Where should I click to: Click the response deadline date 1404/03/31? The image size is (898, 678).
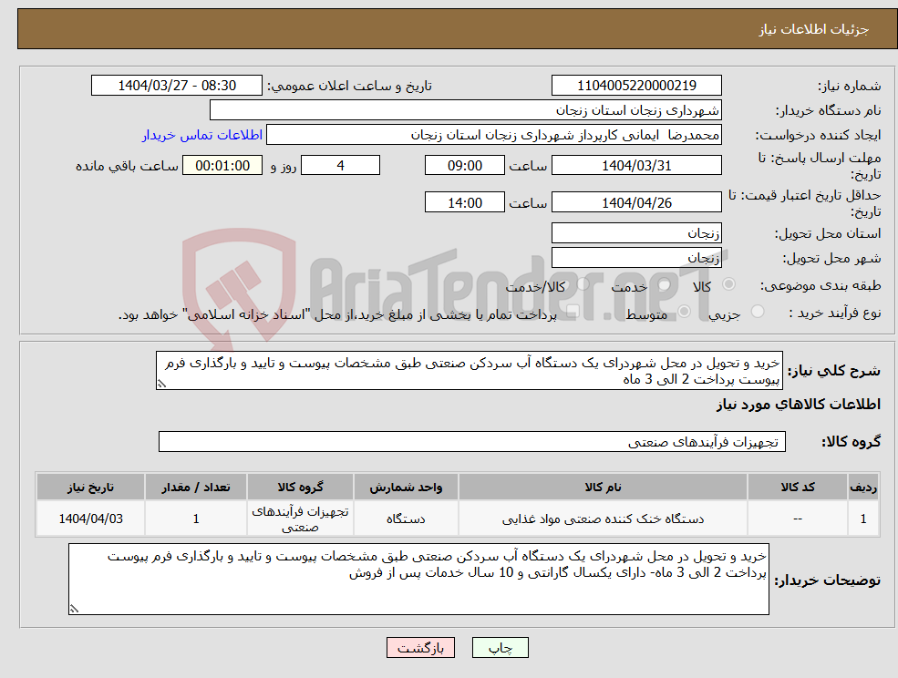click(x=635, y=165)
